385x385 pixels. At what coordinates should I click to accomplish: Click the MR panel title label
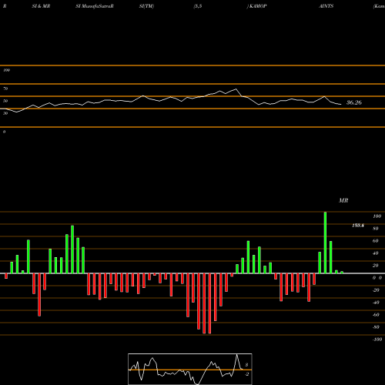343,200
